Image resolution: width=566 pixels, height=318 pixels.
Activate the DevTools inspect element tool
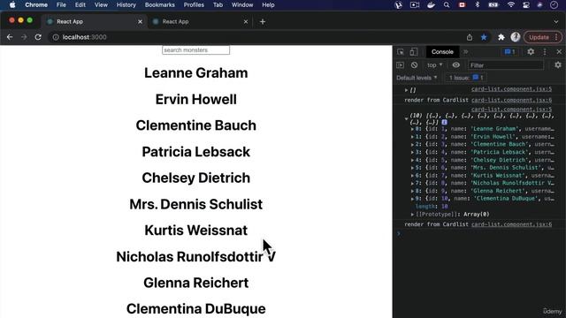pos(401,52)
